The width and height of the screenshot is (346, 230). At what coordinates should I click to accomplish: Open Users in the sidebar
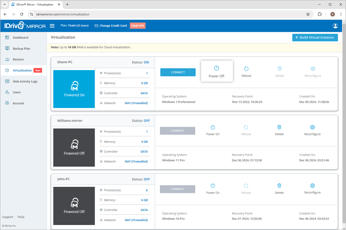tap(17, 92)
